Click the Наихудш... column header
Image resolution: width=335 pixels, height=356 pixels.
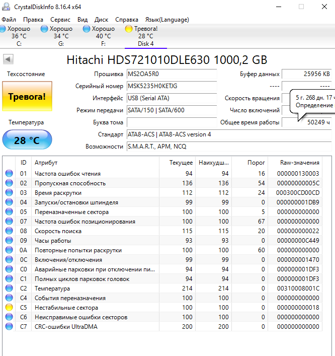tap(213, 163)
